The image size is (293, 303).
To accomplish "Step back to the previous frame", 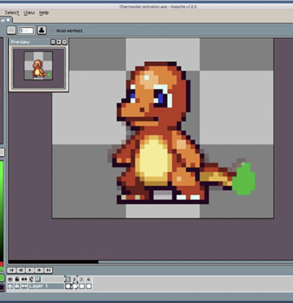I will [x=21, y=270].
